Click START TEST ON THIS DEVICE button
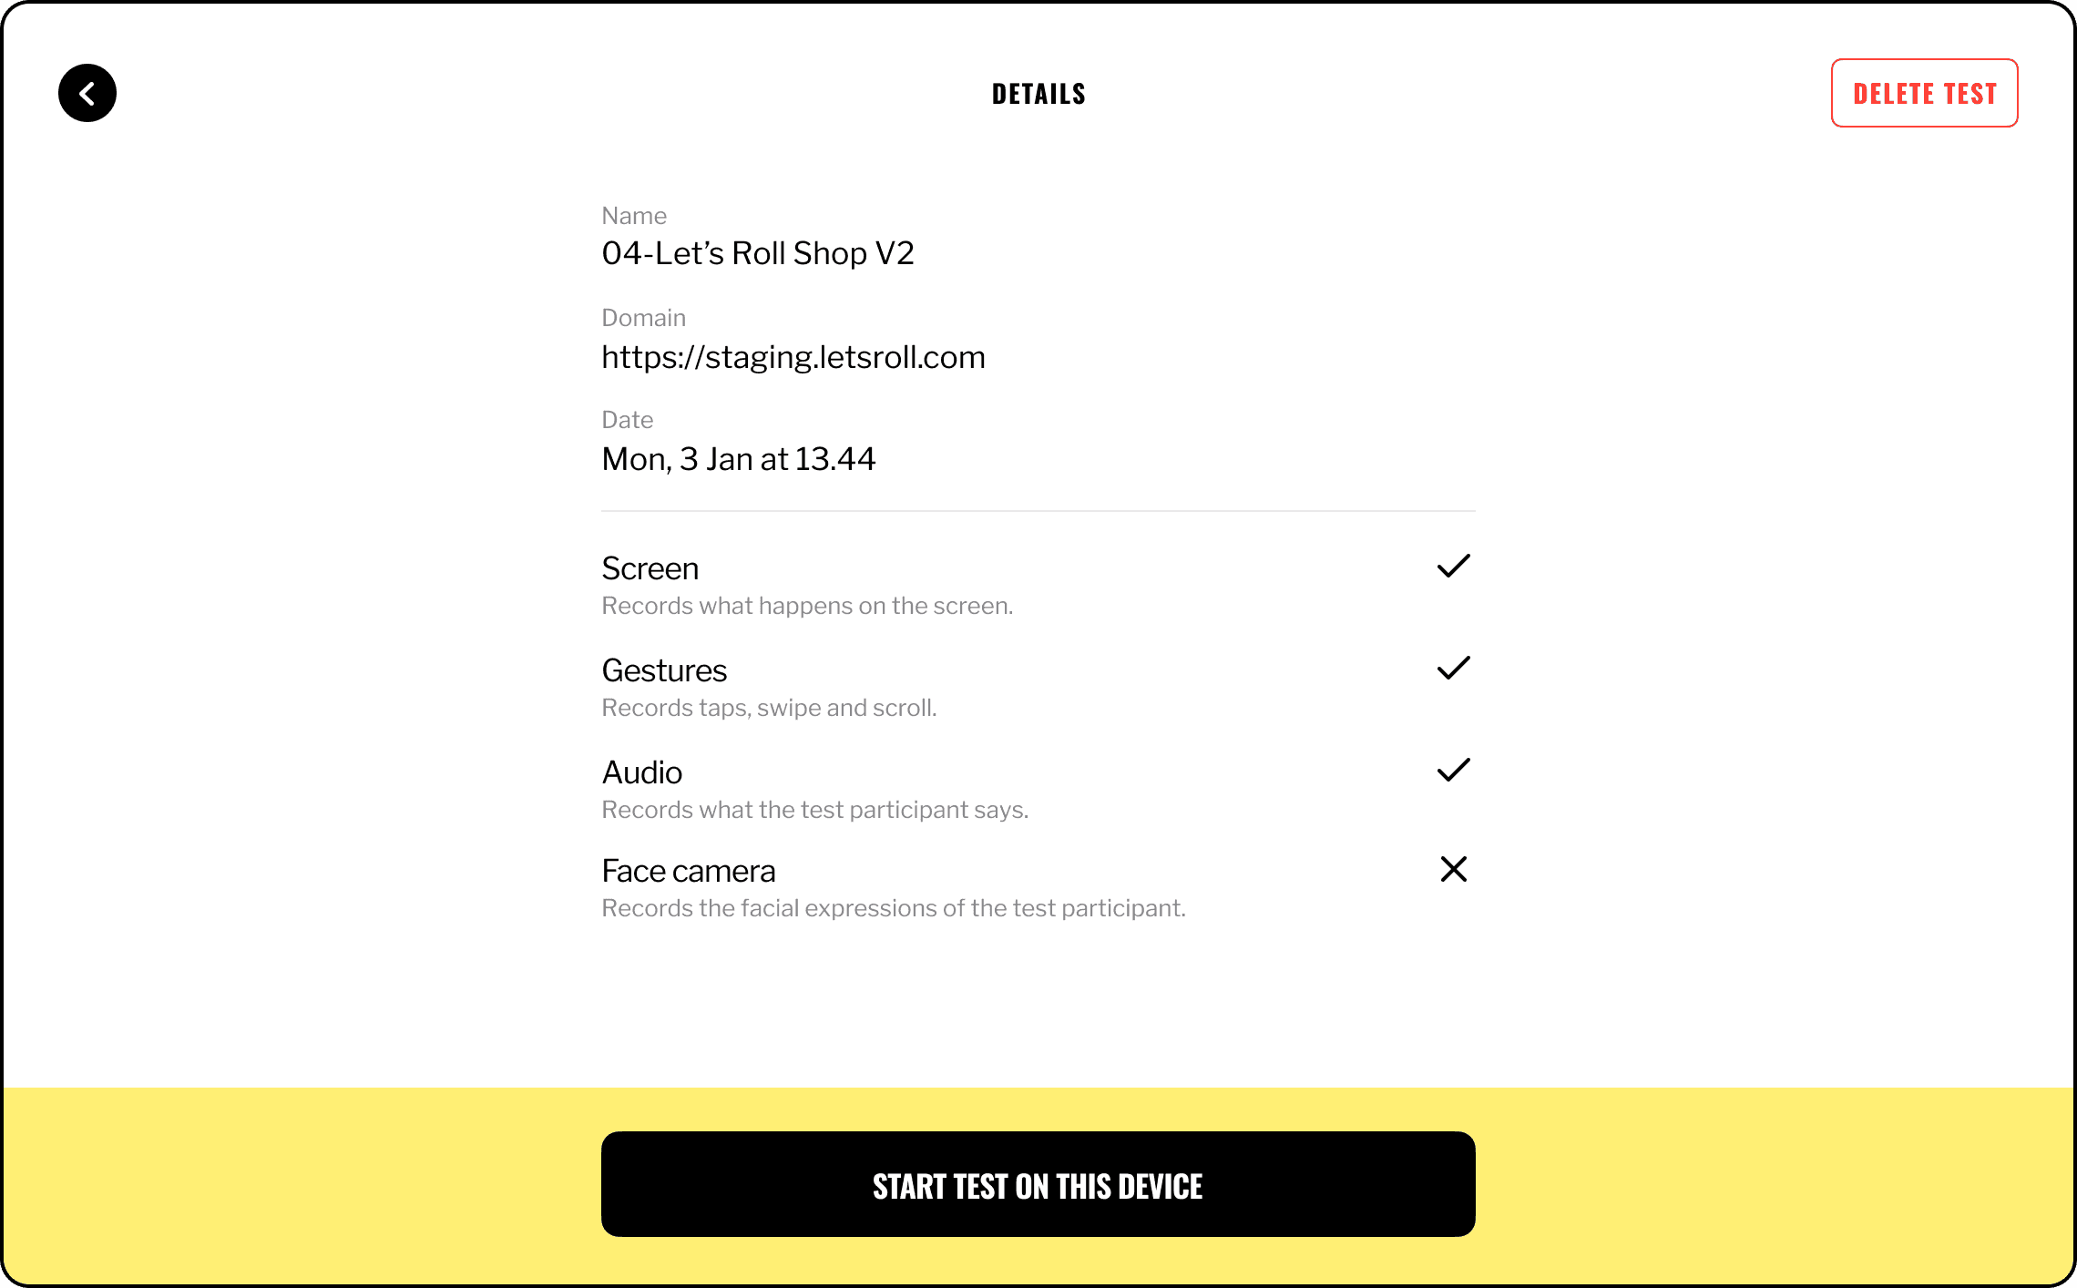This screenshot has width=2077, height=1288. (x=1038, y=1184)
